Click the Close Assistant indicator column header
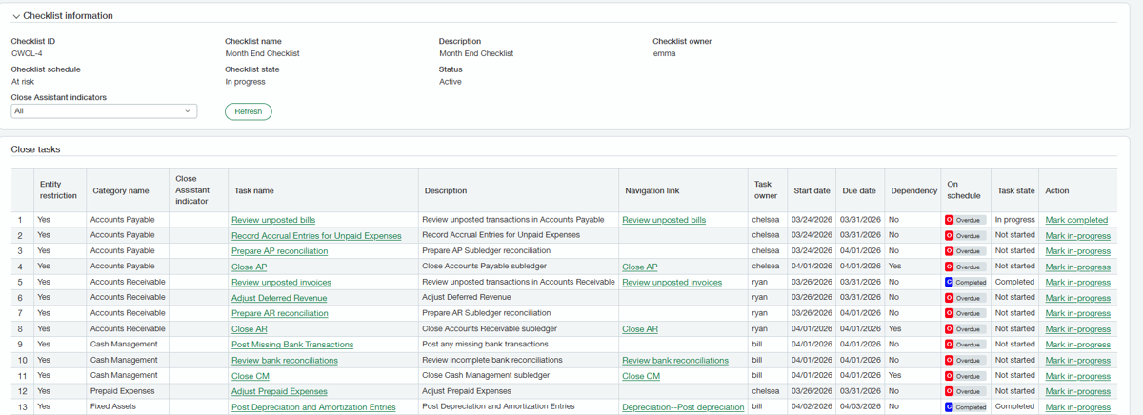This screenshot has width=1143, height=415. (198, 189)
